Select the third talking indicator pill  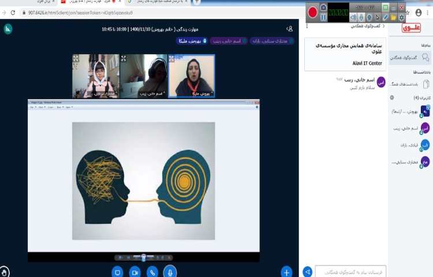tap(272, 41)
